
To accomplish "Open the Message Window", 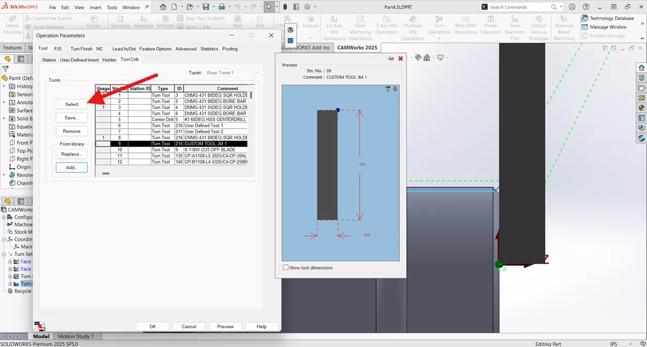I will pyautogui.click(x=609, y=27).
